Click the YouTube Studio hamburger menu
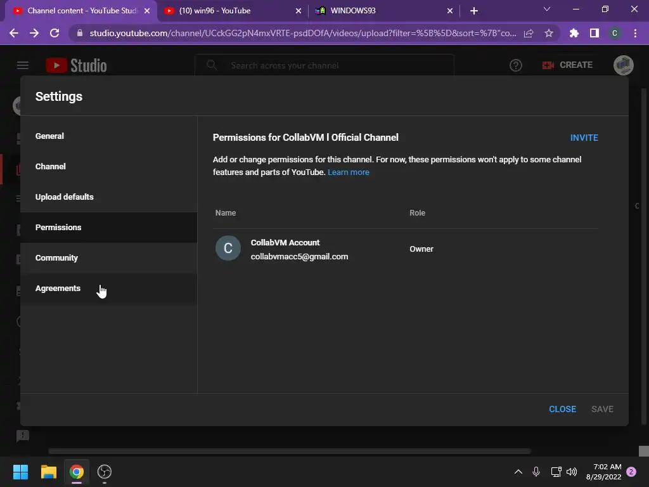 23,65
